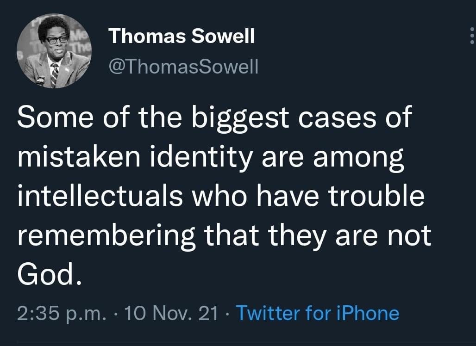Click the display name "Thomas Sowell"
The width and height of the screenshot is (476, 346).
pos(181,36)
